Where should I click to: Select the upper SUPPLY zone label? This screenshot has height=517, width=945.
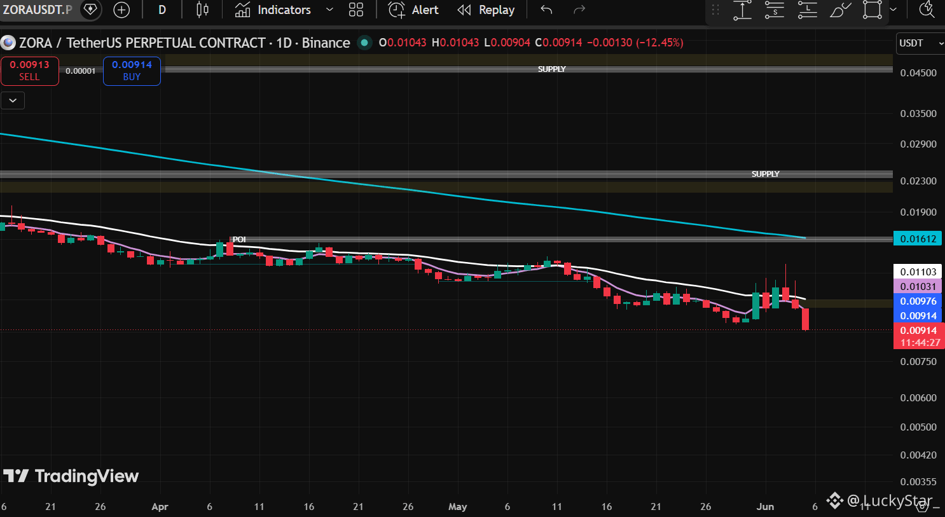point(552,69)
